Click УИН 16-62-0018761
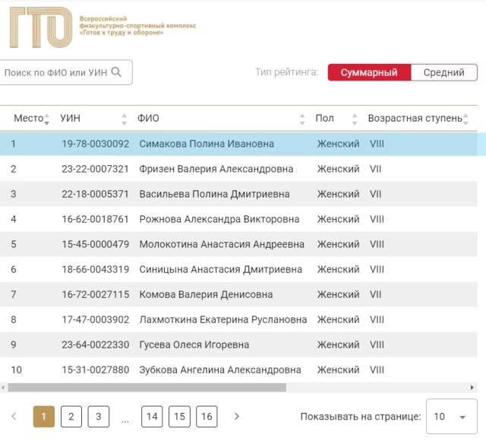This screenshot has width=486, height=441. coord(95,219)
